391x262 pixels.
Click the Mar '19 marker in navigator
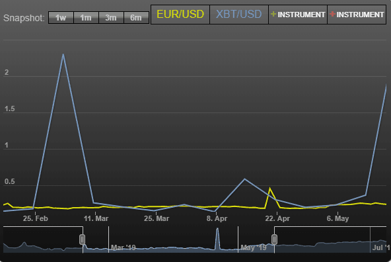point(123,247)
